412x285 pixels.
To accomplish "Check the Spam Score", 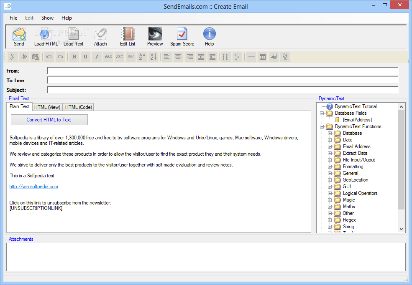I will [x=182, y=37].
